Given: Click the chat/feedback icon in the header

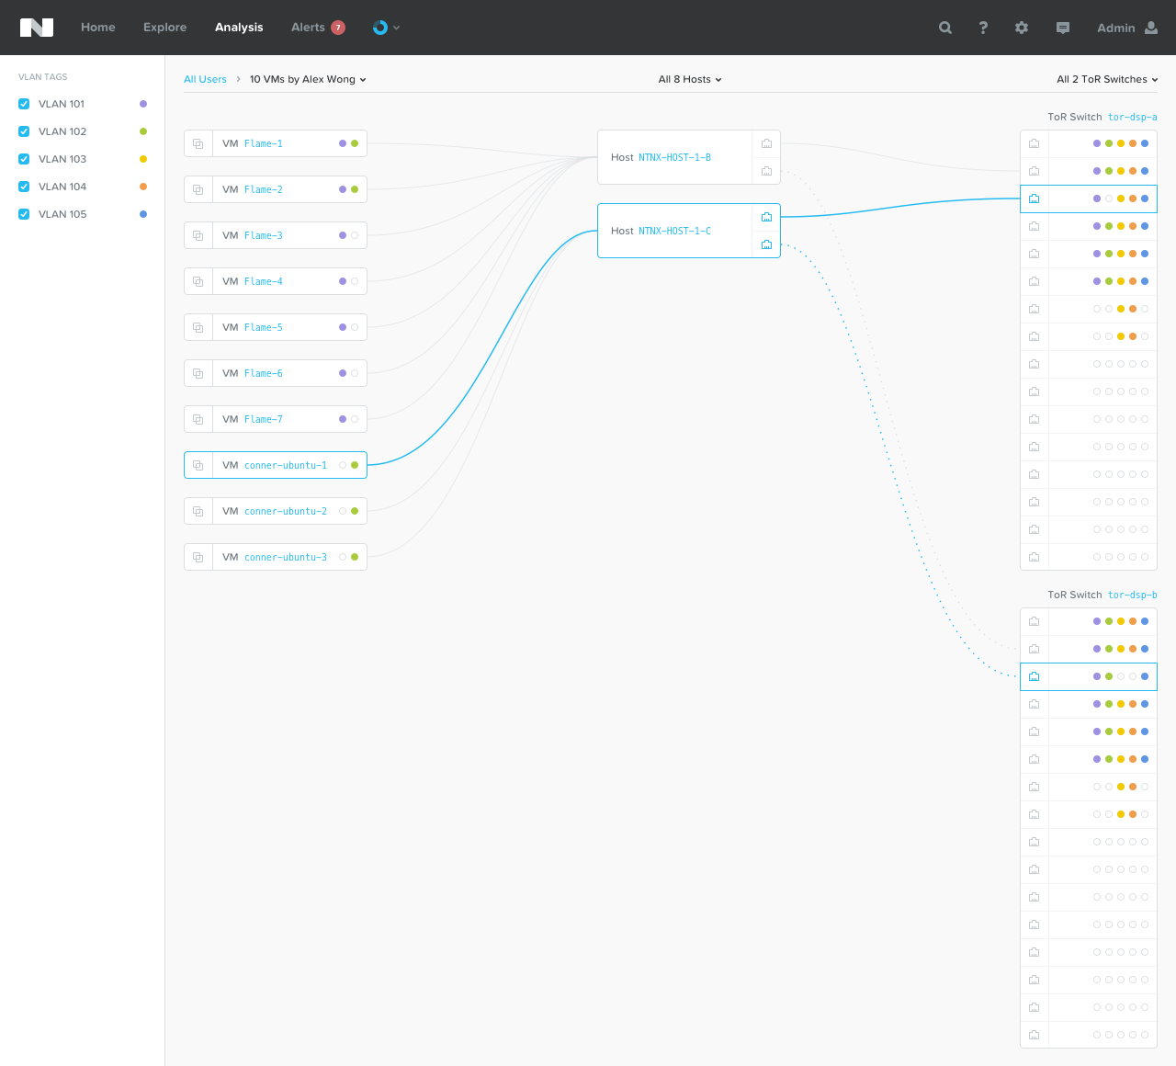Looking at the screenshot, I should pos(1062,28).
